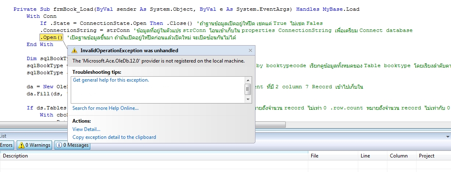Viewport: 451px width, 172px height.
Task: Click down arrow of troubleshooting tips scrollbar
Action: pyautogui.click(x=248, y=99)
